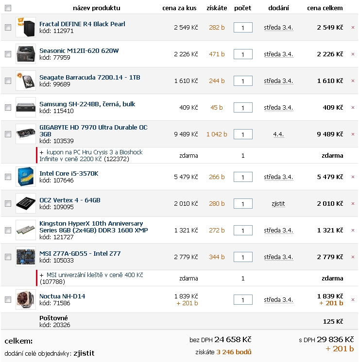Remove Noctua NH-D14 using red X
This screenshot has height=362, width=359.
(353, 300)
